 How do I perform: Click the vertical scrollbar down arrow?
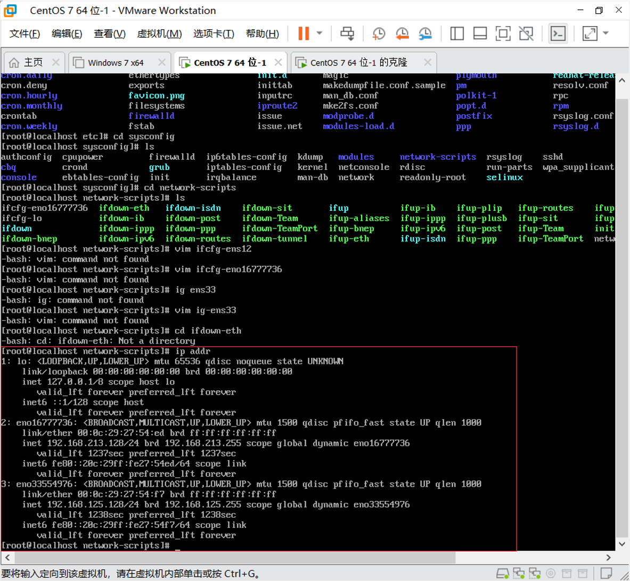(622, 544)
